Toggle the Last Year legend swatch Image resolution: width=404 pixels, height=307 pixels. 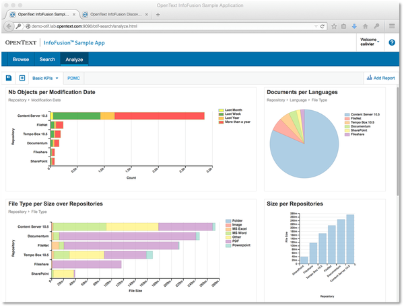coord(221,118)
